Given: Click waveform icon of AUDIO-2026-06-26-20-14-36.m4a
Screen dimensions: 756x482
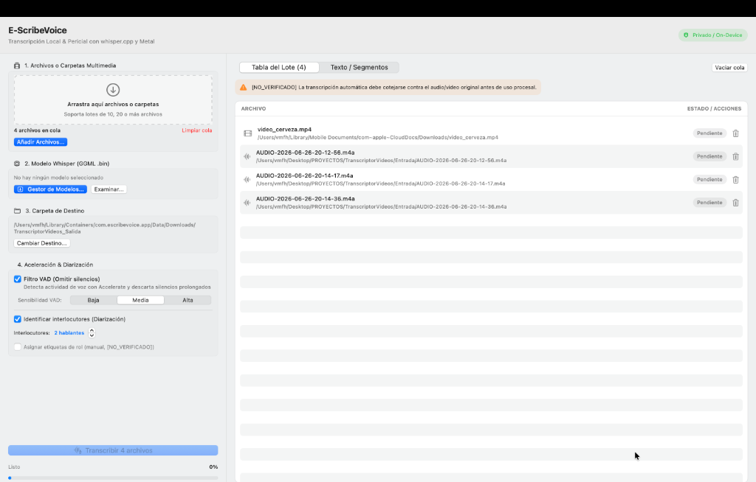Looking at the screenshot, I should click(x=247, y=203).
